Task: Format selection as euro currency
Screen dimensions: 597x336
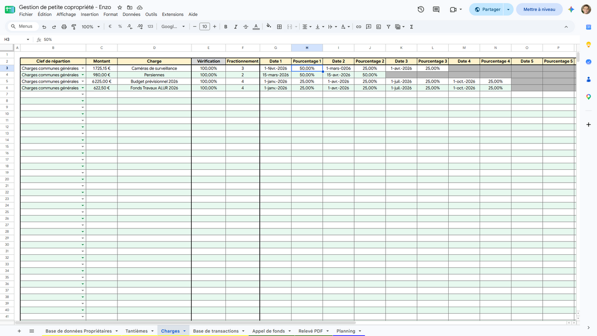Action: pos(110,26)
